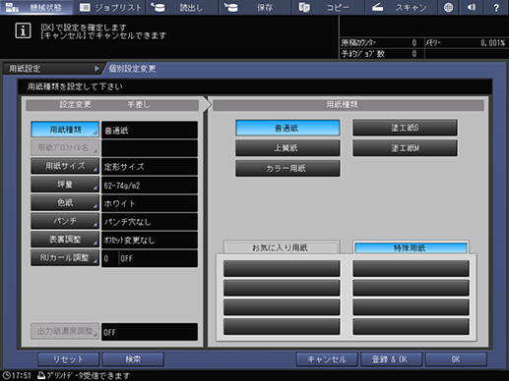This screenshot has height=381, width=509.
Task: Open help with the question mark icon
Action: [x=496, y=7]
